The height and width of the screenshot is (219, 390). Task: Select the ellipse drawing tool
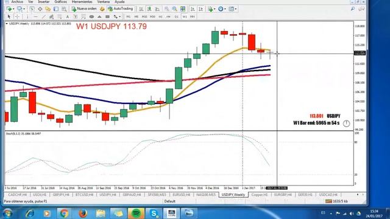click(91, 16)
